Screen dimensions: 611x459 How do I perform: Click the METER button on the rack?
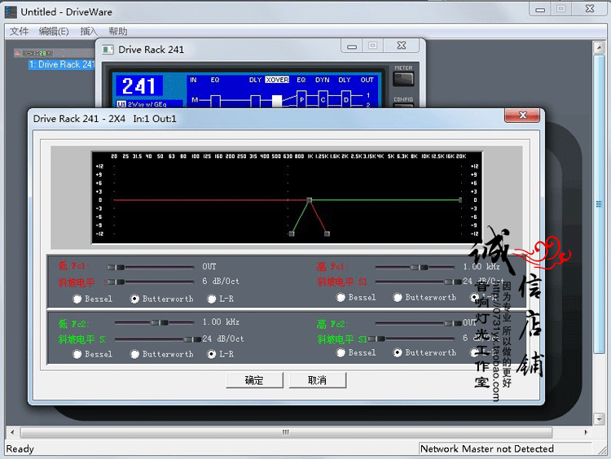pyautogui.click(x=403, y=80)
